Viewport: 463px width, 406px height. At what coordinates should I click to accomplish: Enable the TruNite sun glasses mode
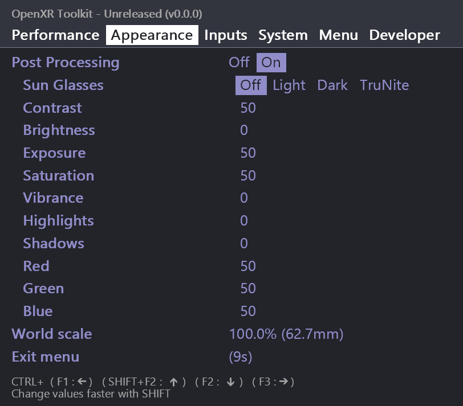pos(384,85)
